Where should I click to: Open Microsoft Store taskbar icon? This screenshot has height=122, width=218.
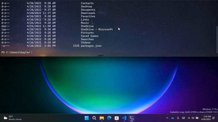point(116,118)
